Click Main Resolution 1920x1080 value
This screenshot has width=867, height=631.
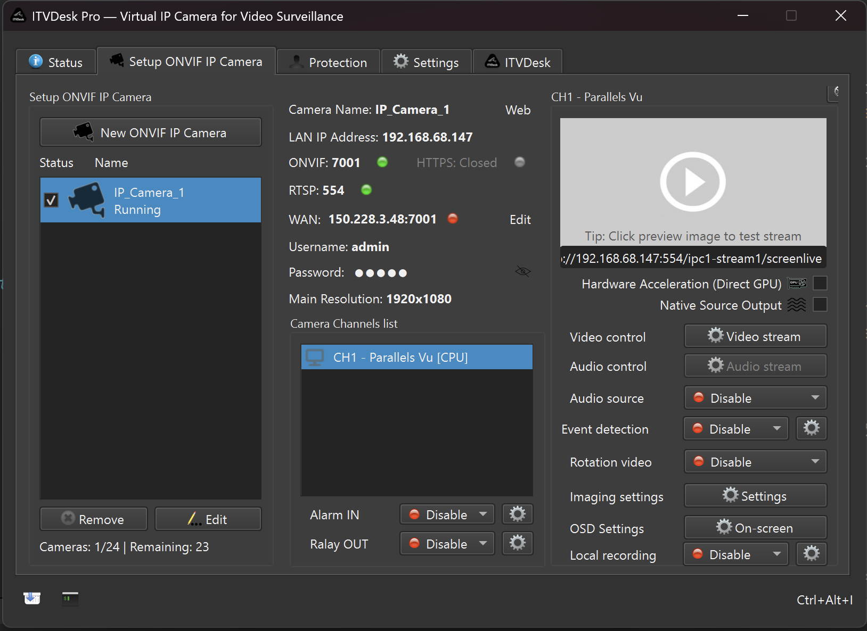(419, 299)
